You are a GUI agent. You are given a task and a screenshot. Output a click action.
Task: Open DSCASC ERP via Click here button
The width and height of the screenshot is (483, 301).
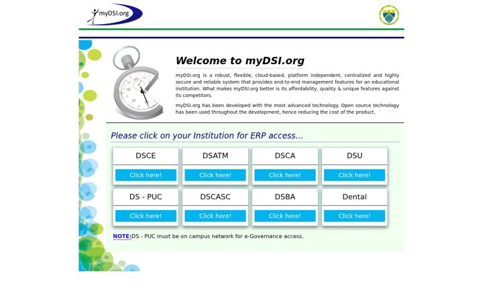(215, 216)
